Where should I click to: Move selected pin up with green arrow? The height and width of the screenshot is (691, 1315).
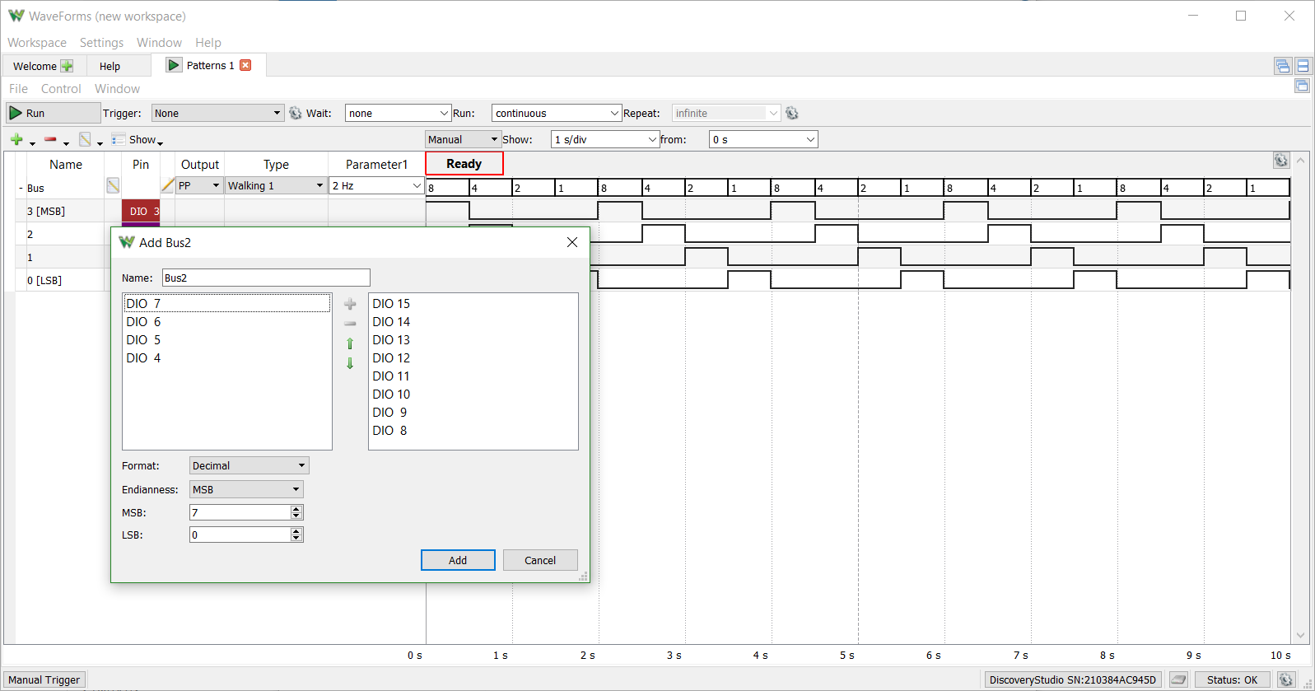click(350, 343)
